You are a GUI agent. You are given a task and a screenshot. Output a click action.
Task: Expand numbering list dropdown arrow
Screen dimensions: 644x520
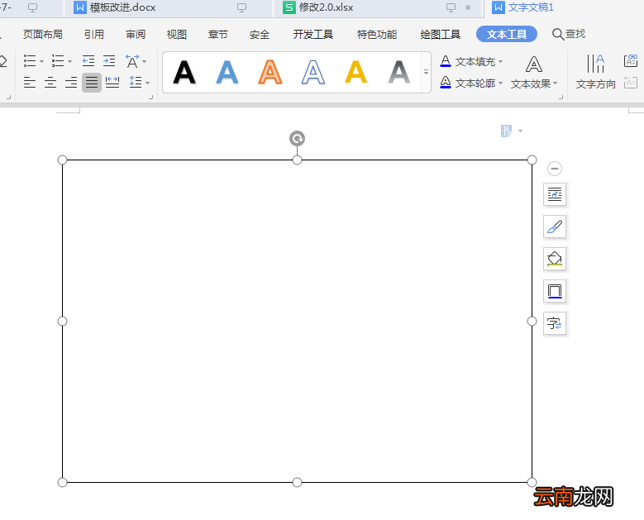pos(69,62)
